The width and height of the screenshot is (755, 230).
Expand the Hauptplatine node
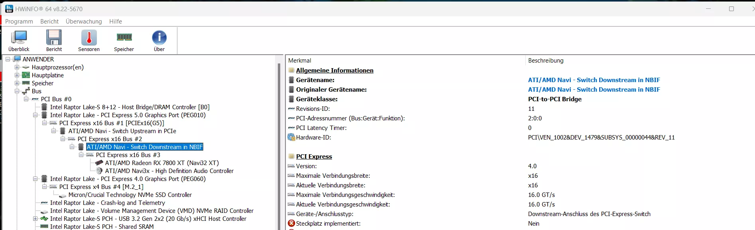coord(17,75)
